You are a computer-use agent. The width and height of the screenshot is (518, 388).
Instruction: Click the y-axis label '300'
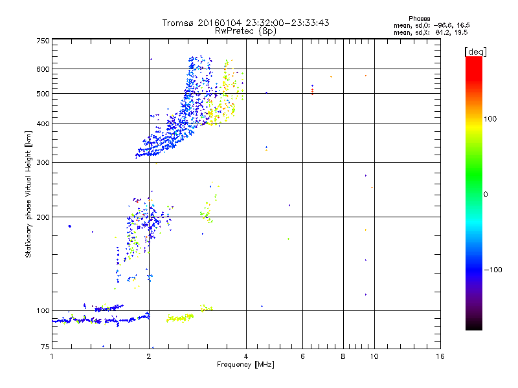pos(43,162)
